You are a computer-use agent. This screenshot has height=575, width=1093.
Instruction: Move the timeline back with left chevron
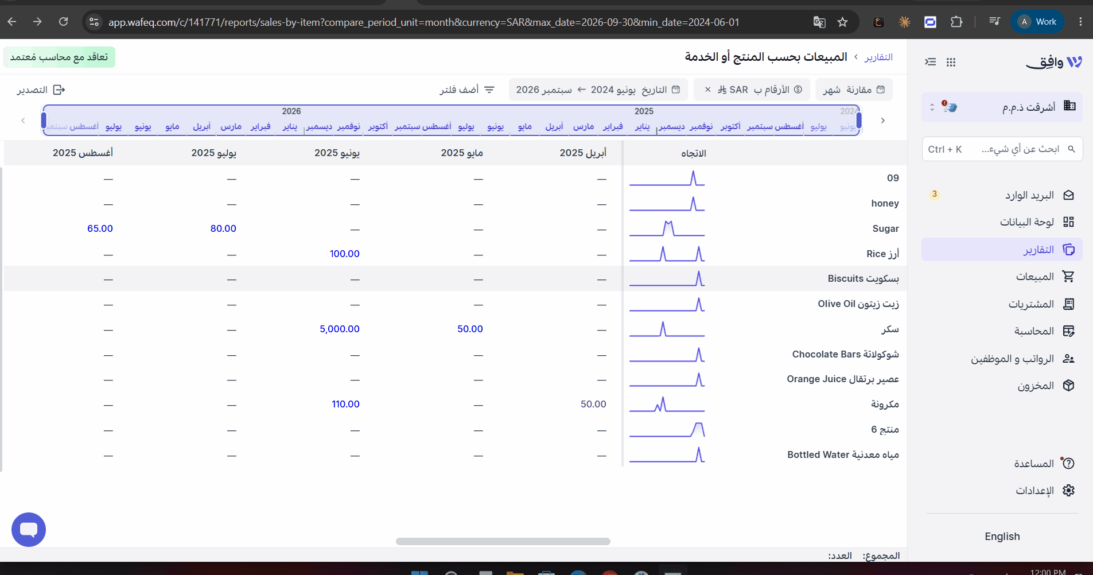pyautogui.click(x=23, y=121)
